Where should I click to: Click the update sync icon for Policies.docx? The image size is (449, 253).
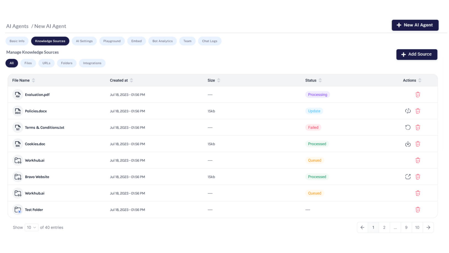point(408,111)
